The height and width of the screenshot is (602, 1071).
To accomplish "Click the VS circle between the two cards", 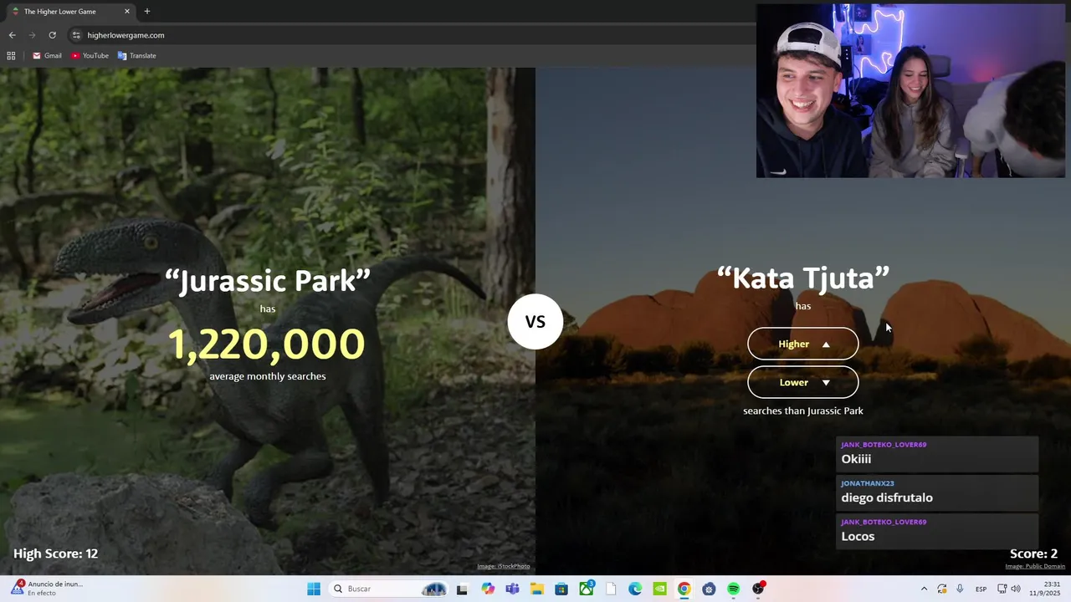I will [535, 322].
